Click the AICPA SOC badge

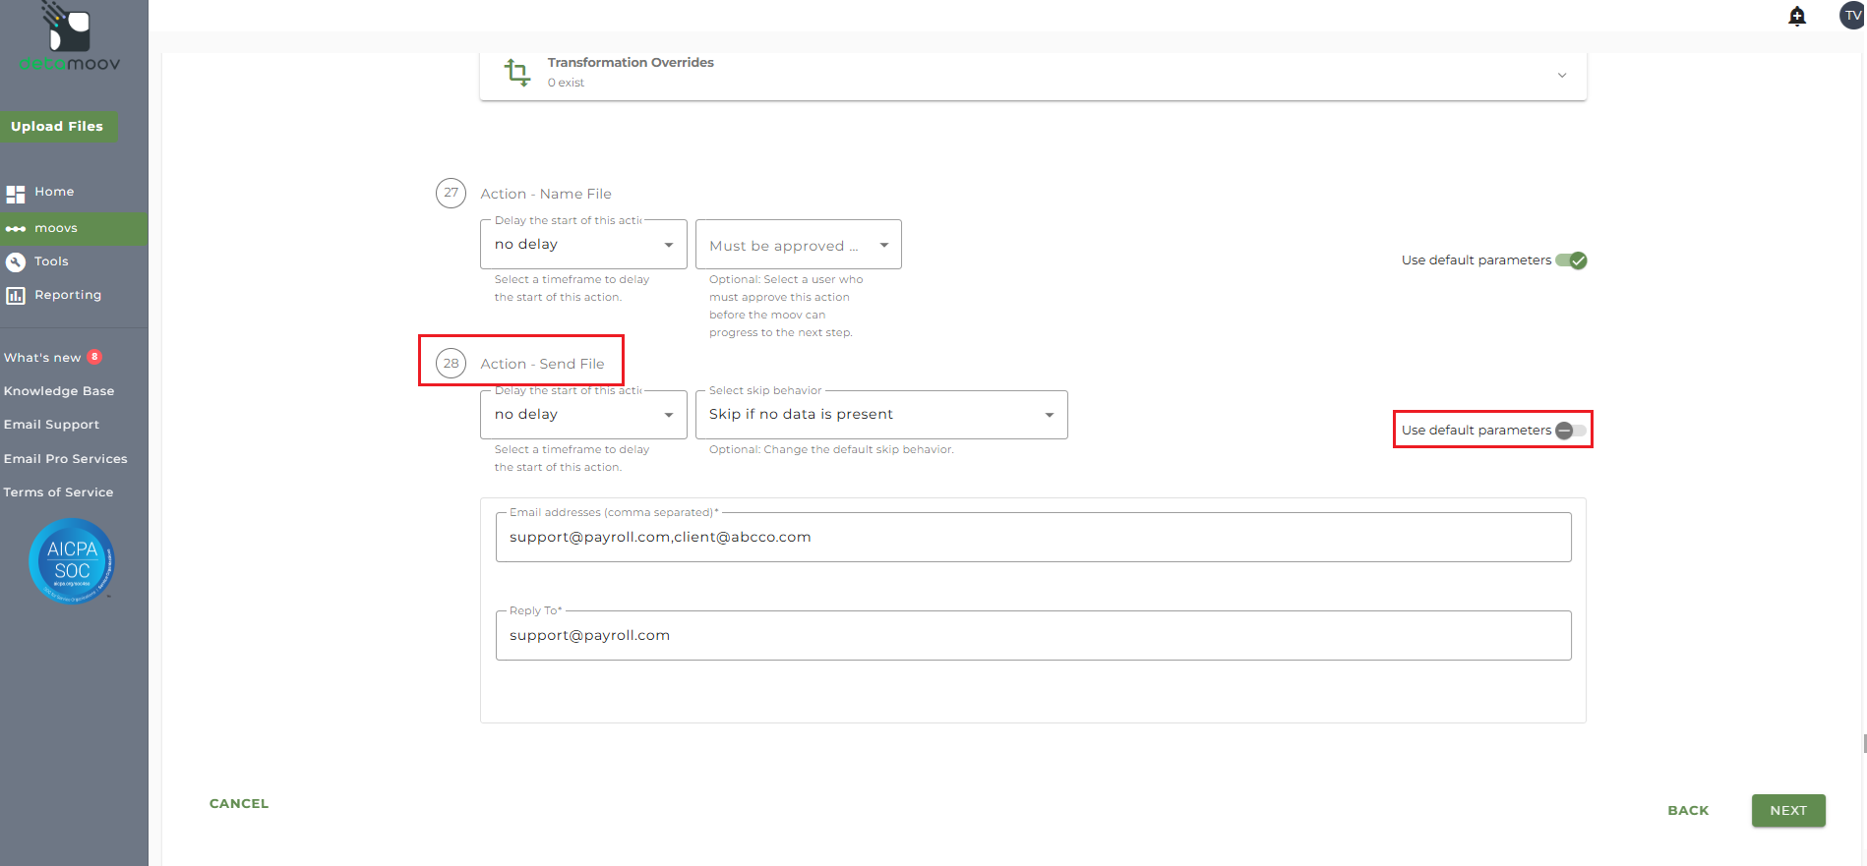tap(72, 561)
